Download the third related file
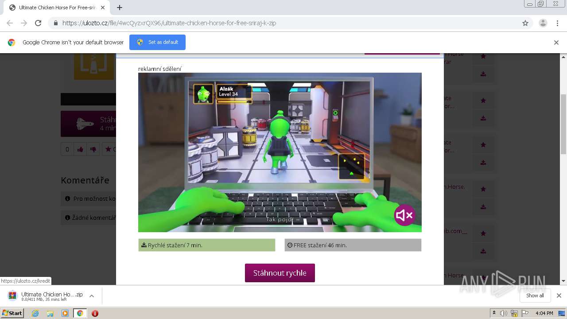 pos(483,163)
